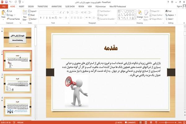Open the Arrange tool
The image size is (186, 124).
(x=140, y=15)
